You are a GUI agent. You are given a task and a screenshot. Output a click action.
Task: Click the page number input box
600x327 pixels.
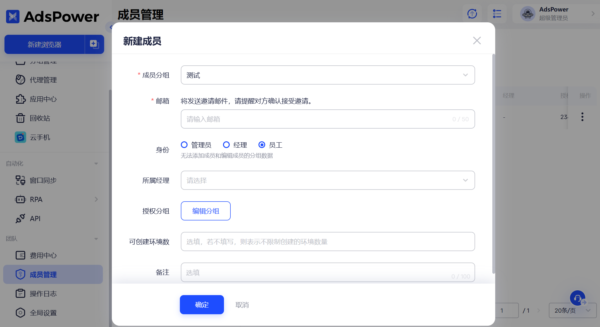(507, 310)
